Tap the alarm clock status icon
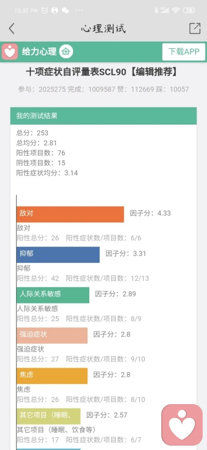This screenshot has height=450, width=207. 44,10
